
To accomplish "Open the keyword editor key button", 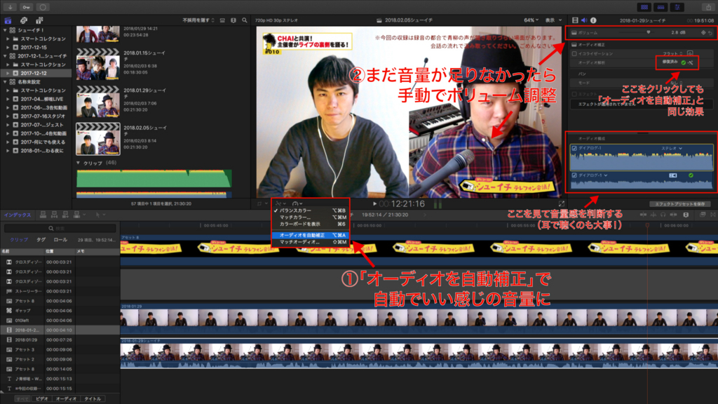I will 27,7.
